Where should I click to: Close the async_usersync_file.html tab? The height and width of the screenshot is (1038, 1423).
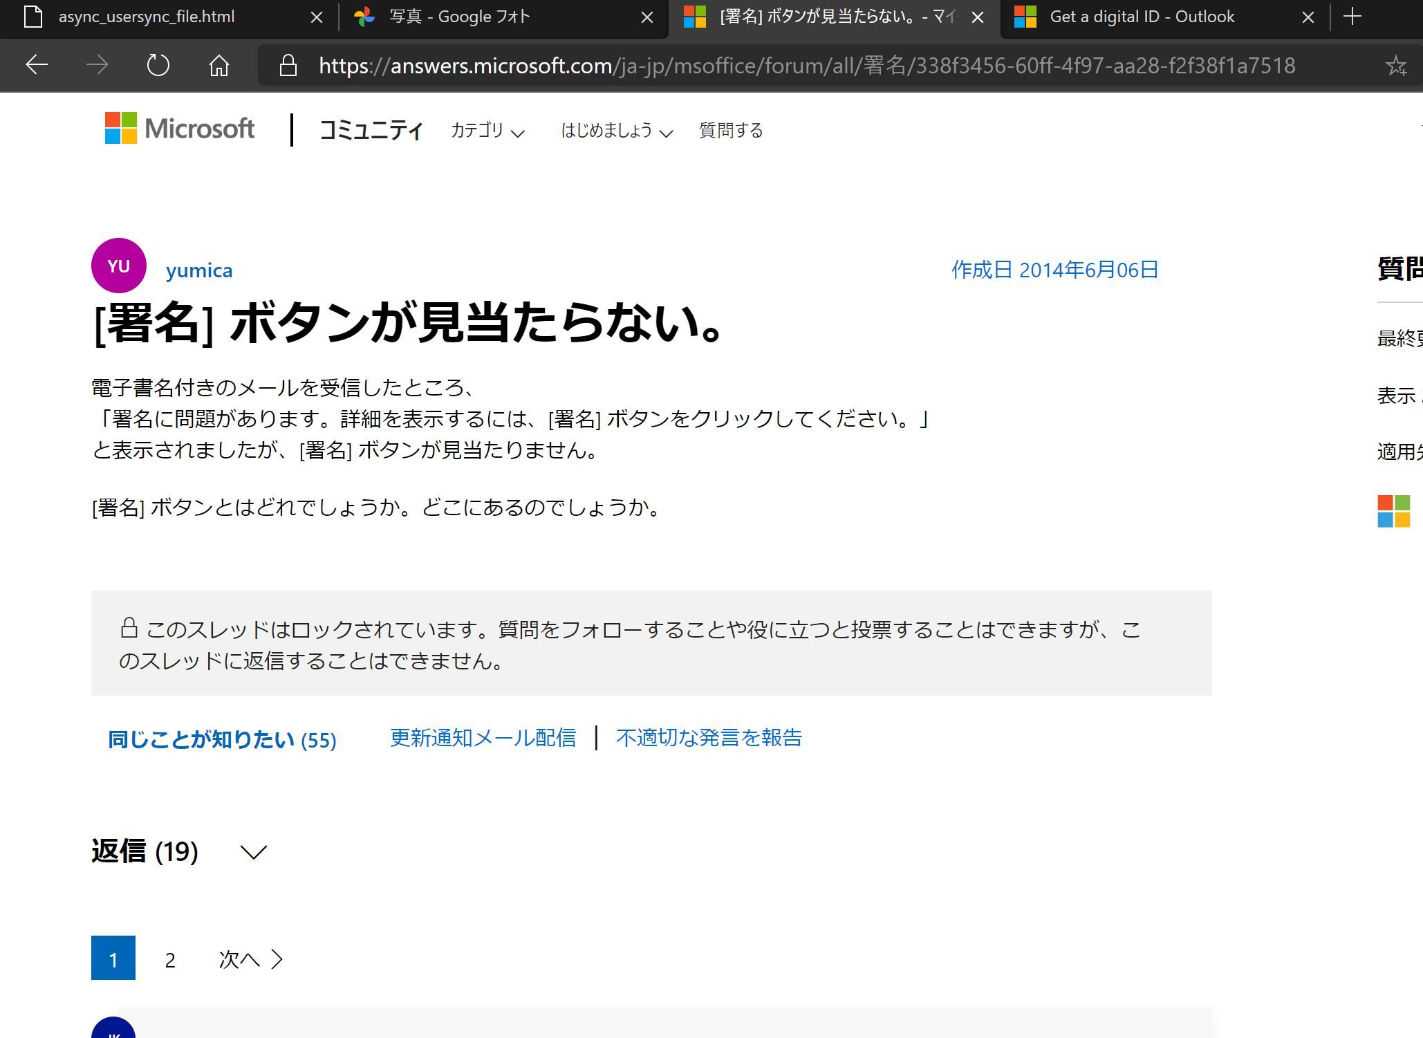316,17
